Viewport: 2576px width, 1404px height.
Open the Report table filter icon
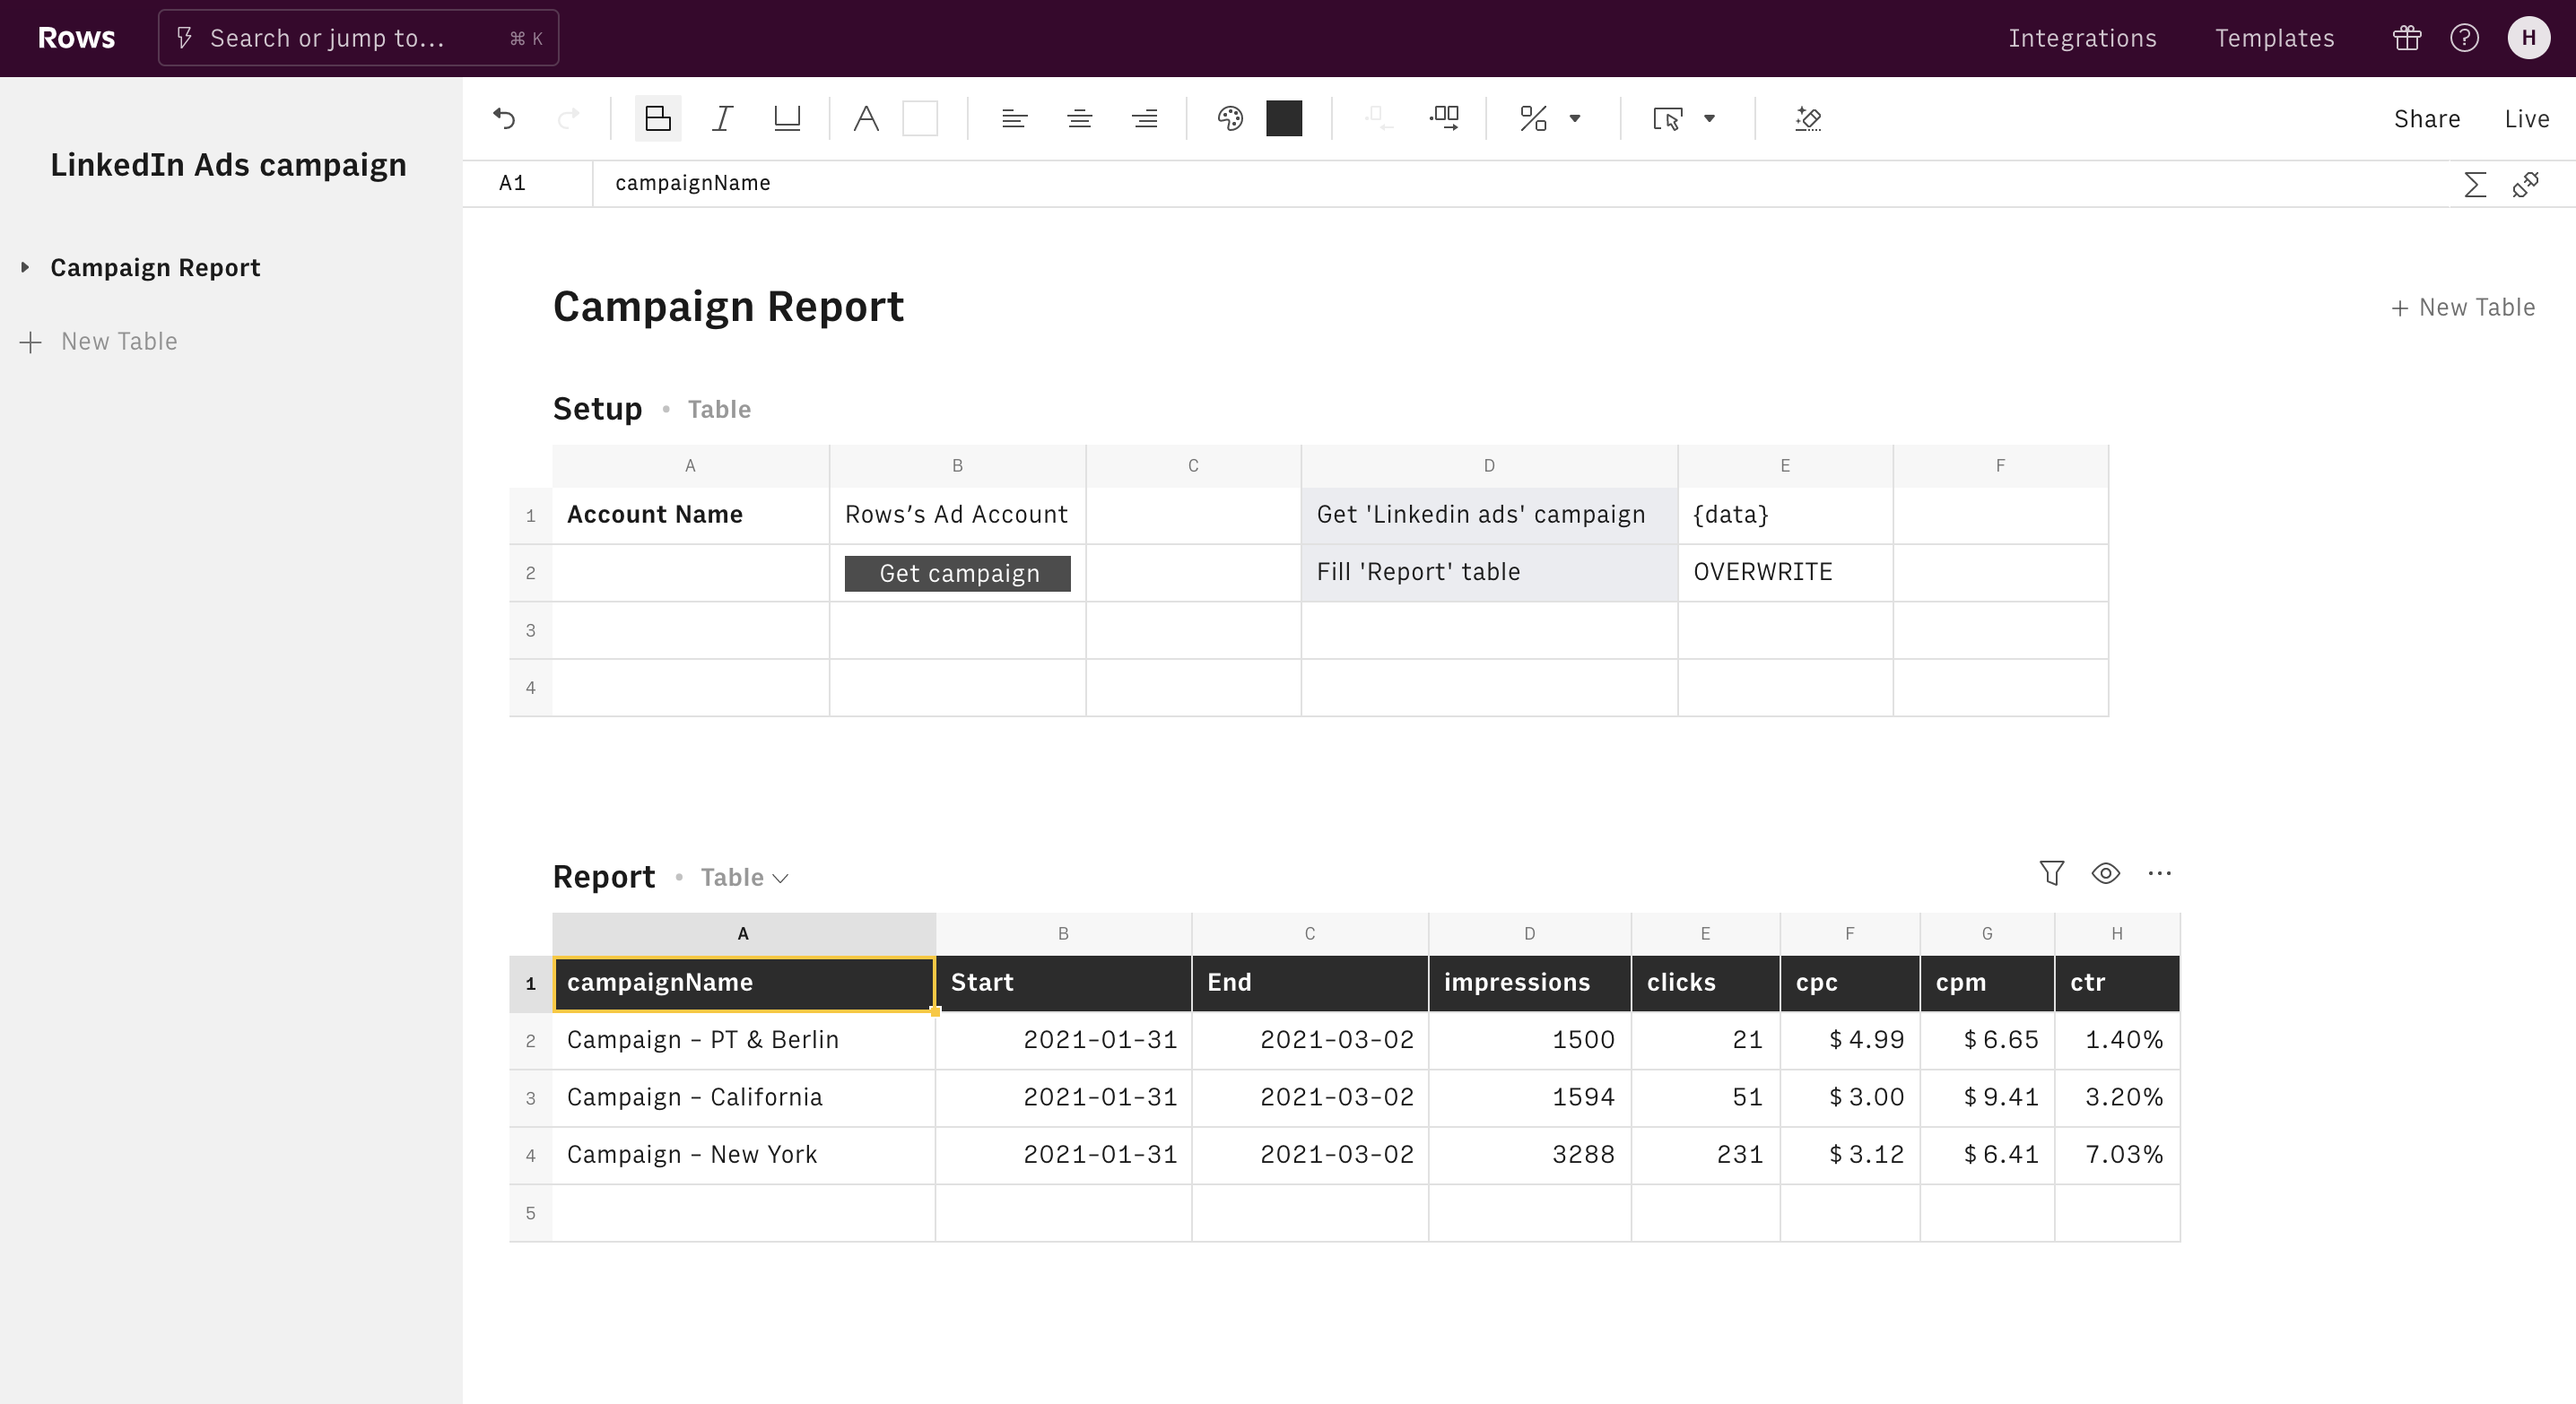2051,873
